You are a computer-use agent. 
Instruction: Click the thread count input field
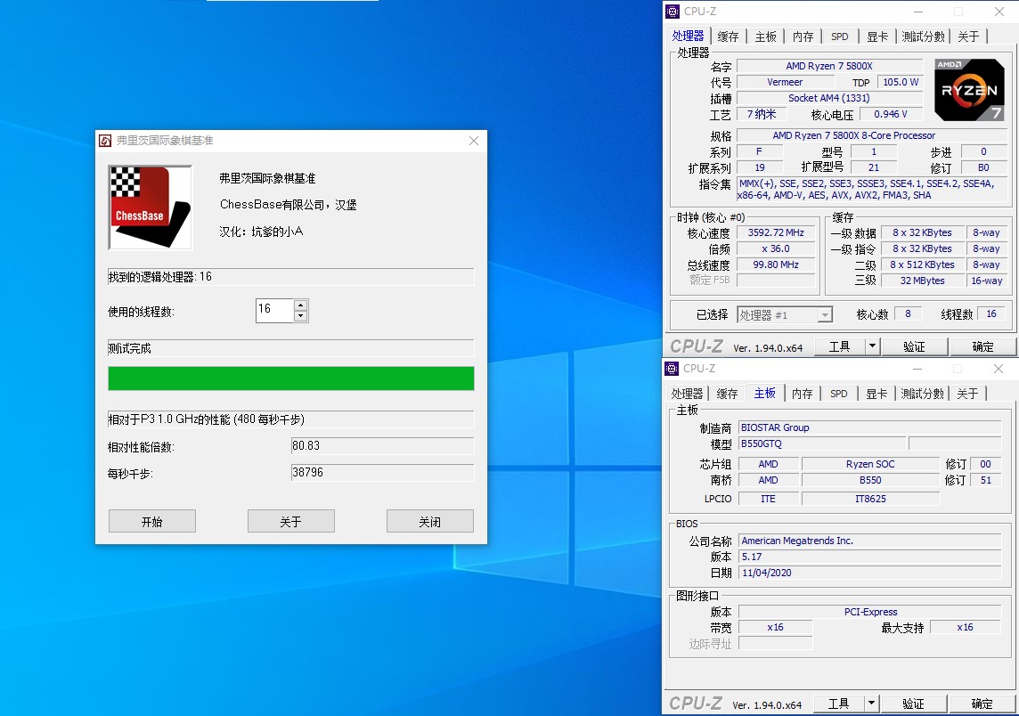[x=275, y=311]
